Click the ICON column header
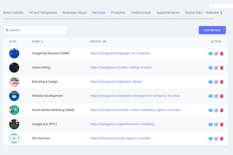Image resolution: width=233 pixels, height=155 pixels. tap(13, 41)
